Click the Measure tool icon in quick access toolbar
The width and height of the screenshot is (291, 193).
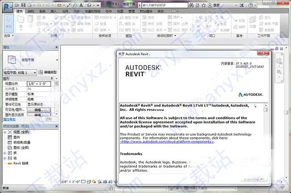tap(69, 5)
